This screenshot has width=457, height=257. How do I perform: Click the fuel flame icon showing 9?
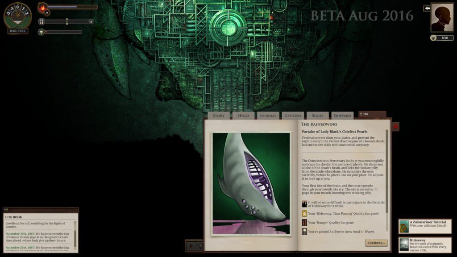pos(43,7)
